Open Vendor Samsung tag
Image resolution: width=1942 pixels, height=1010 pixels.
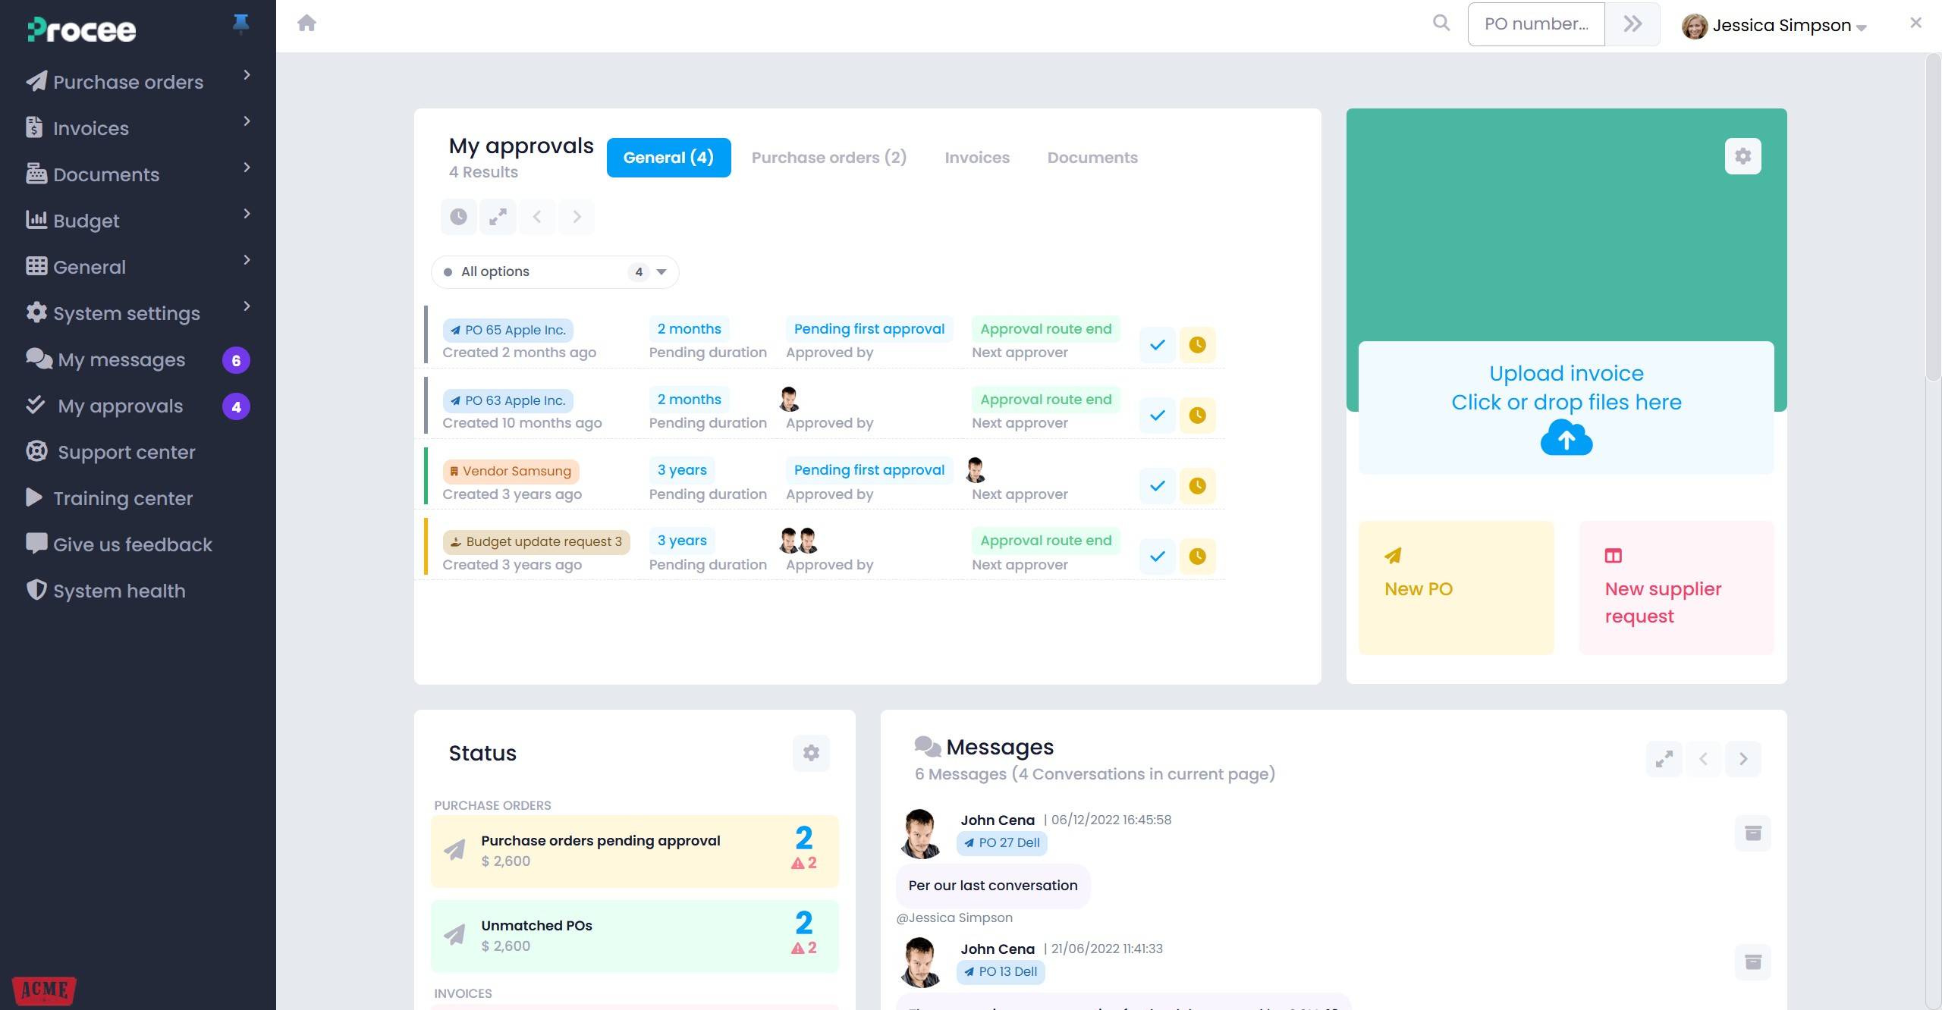click(x=511, y=471)
